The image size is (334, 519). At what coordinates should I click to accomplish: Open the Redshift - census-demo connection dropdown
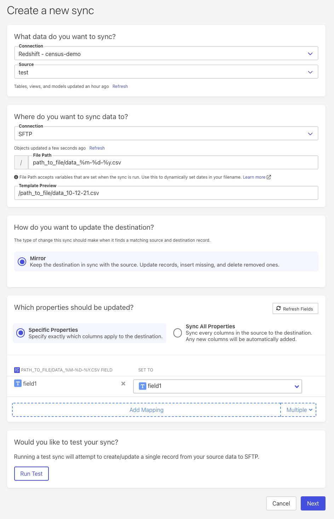pos(166,54)
